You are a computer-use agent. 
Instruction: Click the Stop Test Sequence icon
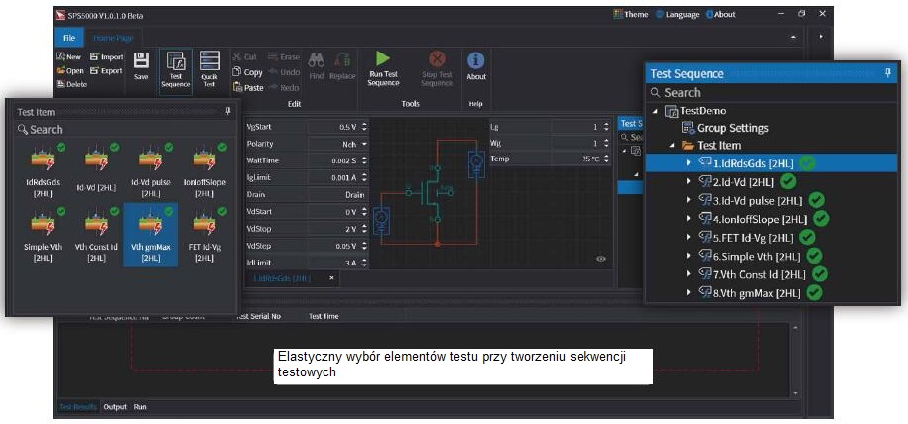[x=436, y=60]
